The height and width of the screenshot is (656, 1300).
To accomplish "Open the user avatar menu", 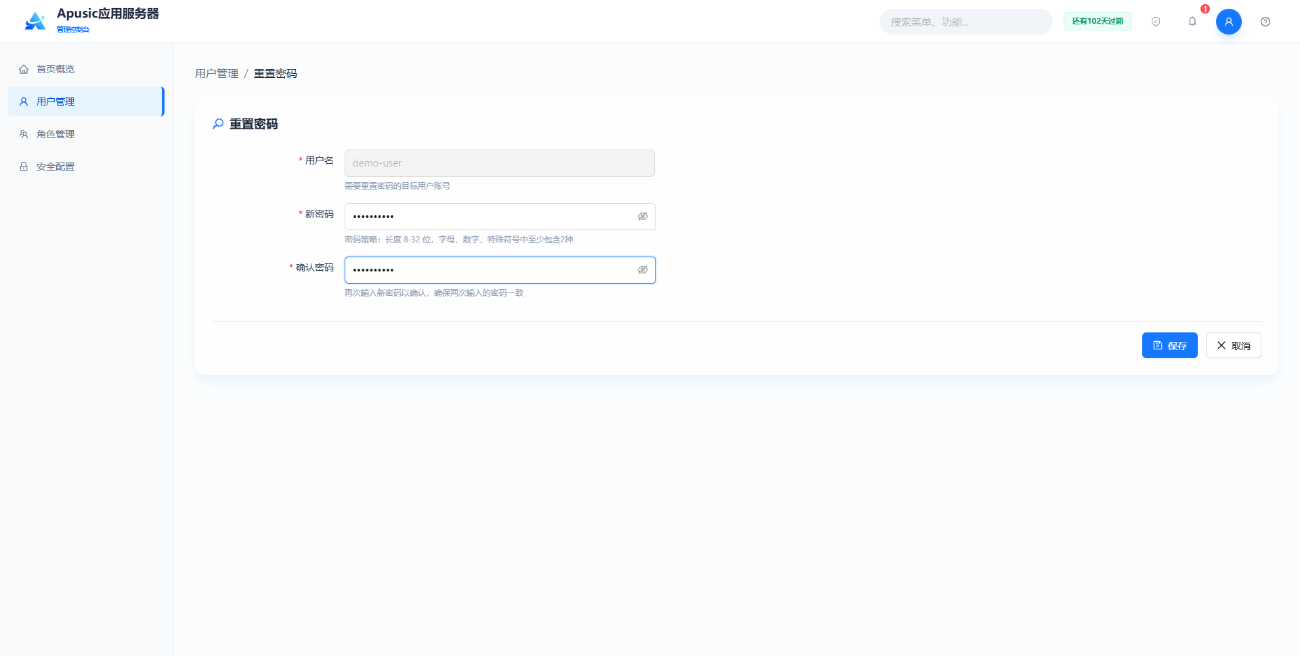I will (x=1229, y=22).
